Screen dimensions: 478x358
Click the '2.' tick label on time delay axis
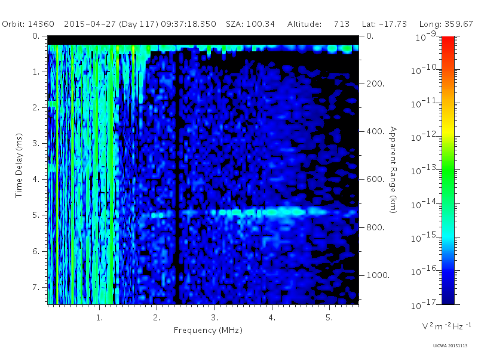36,107
